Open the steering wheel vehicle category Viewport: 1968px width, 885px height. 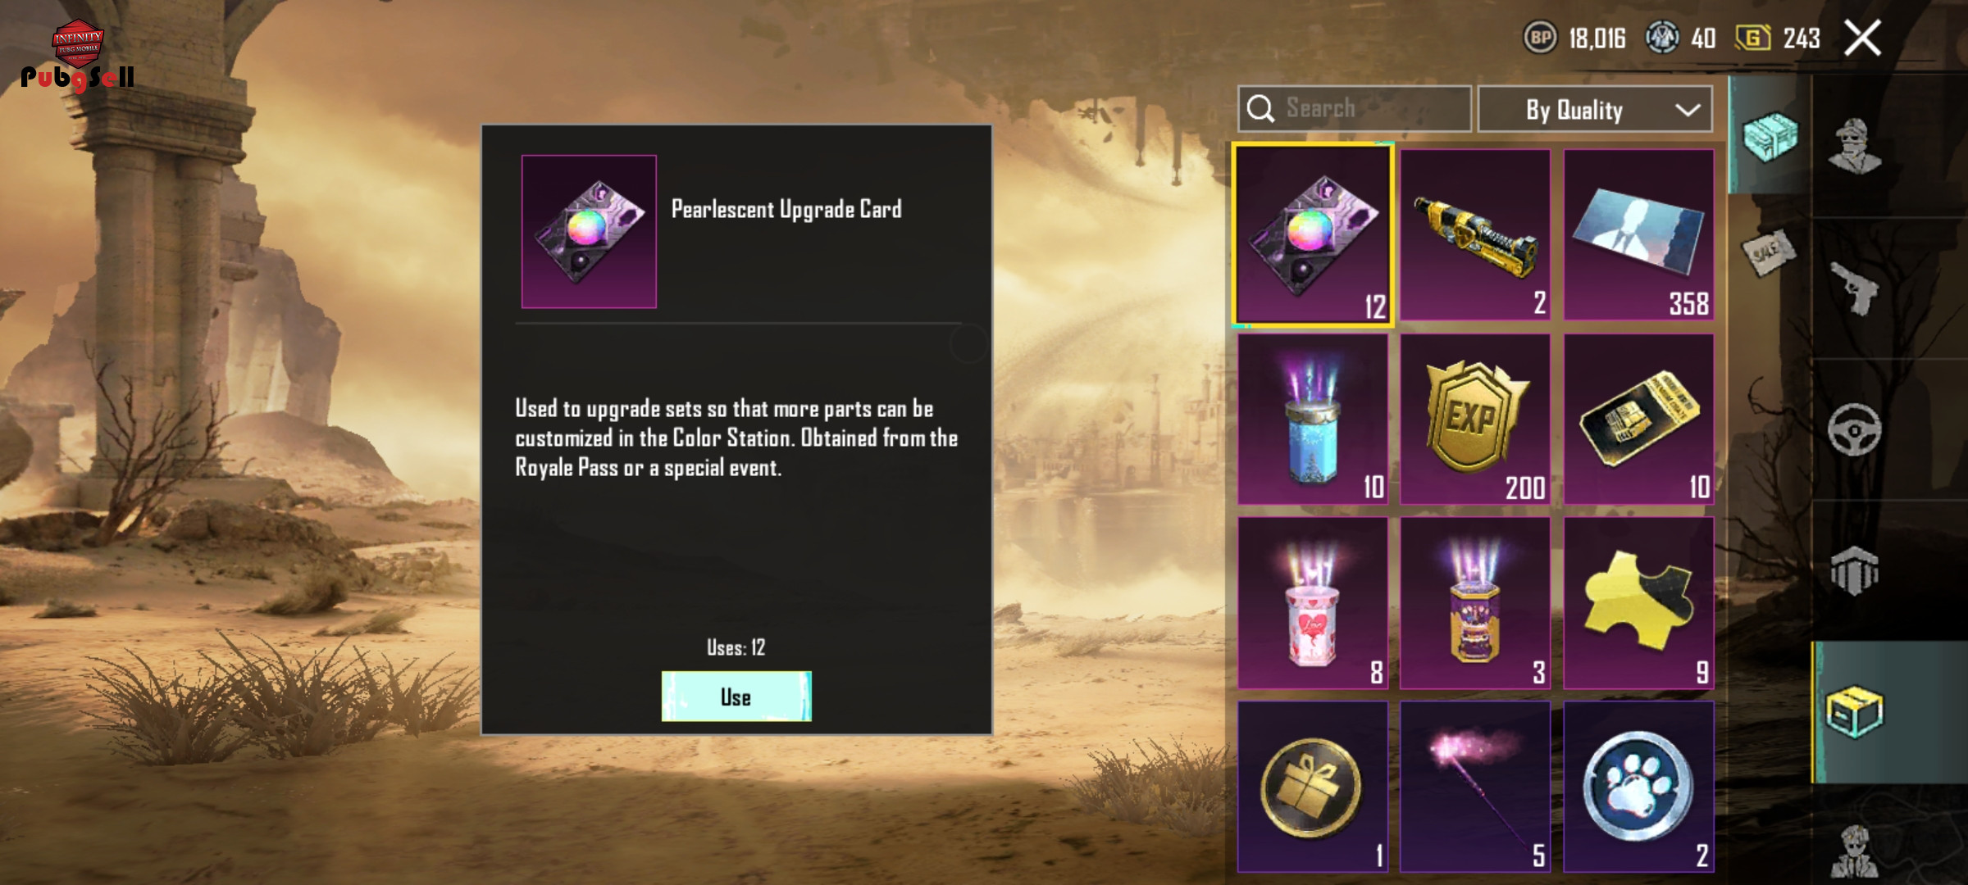1856,429
